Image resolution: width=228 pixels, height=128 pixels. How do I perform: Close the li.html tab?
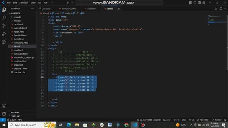[x=119, y=9]
